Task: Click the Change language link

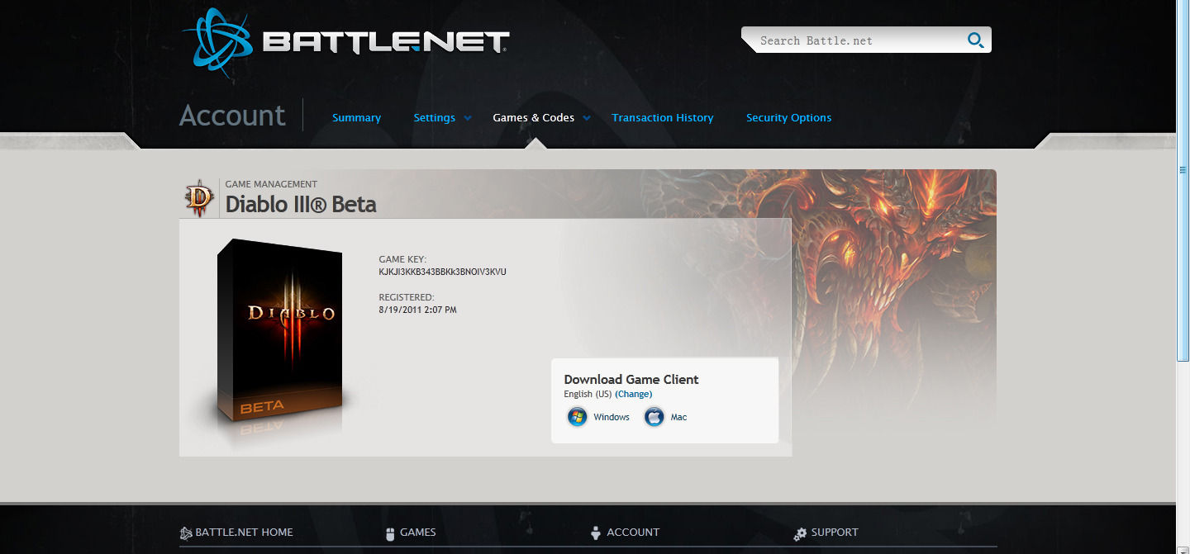Action: [634, 394]
